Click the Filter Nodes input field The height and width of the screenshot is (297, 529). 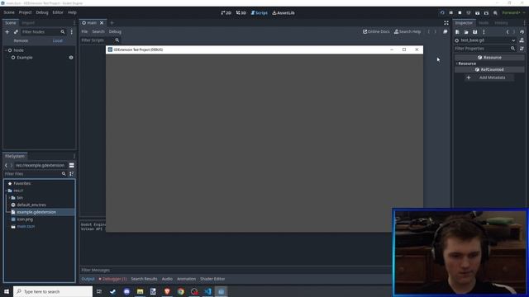tap(43, 31)
